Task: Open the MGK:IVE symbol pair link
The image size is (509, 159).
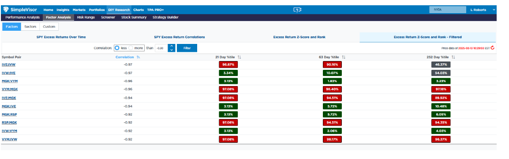Action: (9, 106)
